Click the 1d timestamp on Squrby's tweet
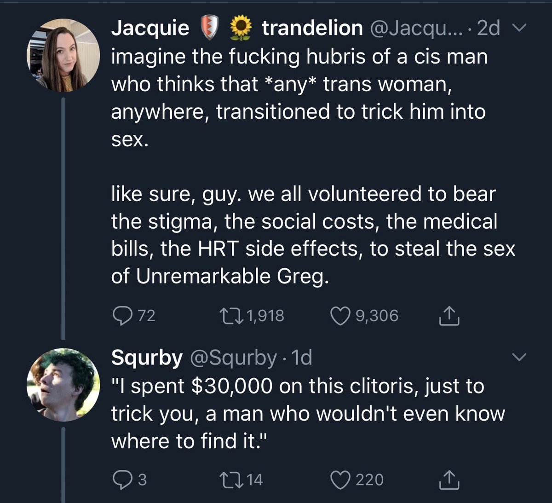Screen dimensions: 552x503 (x=302, y=358)
